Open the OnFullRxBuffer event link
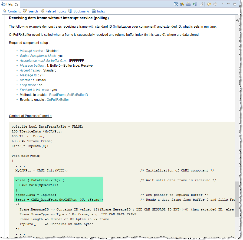Viewport: 243px width, 240px height. [x=58, y=99]
